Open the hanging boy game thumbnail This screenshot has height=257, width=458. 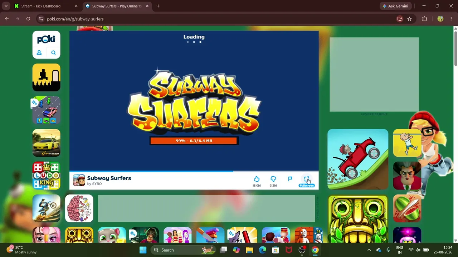click(407, 143)
